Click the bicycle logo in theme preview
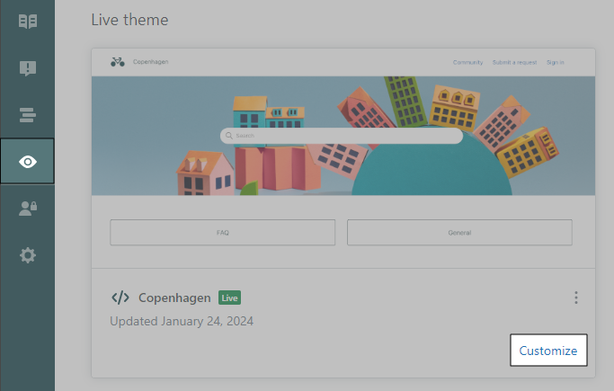Viewport: 614px width, 391px height. click(x=118, y=62)
